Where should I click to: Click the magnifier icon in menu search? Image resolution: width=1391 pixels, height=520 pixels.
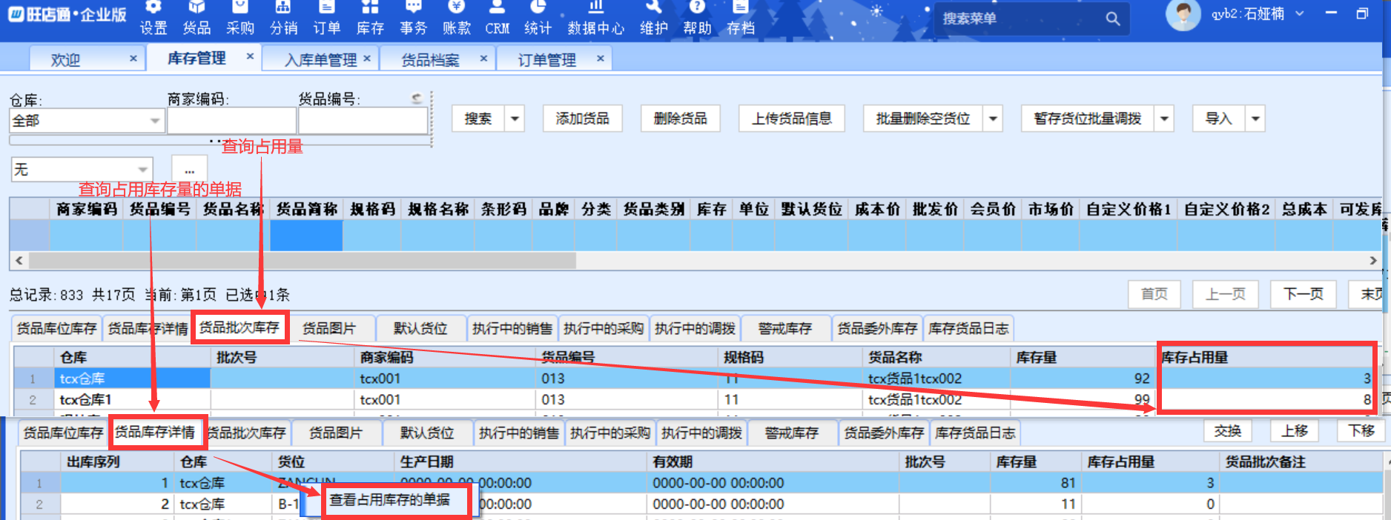[1112, 19]
